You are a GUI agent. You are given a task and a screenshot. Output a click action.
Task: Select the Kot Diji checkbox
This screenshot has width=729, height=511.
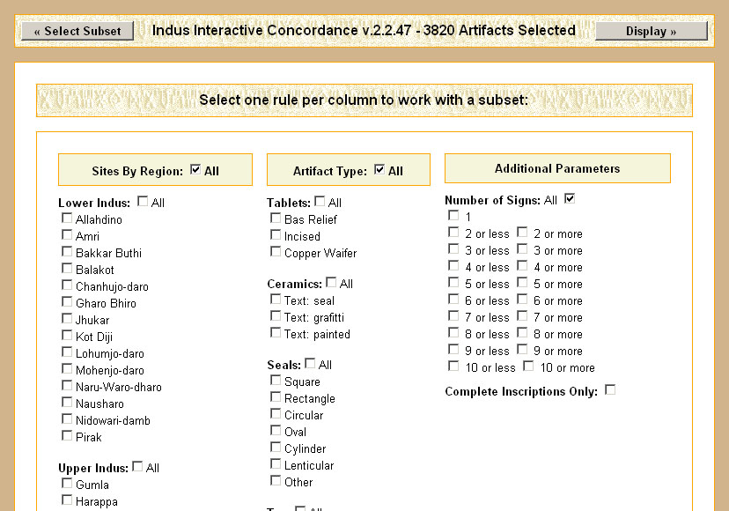click(67, 335)
